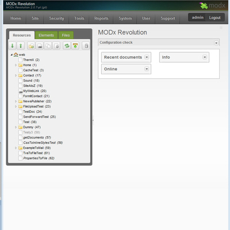The image size is (230, 230).
Task: Select CssToInlineStylesTest (58) in the tree
Action: coord(43,143)
